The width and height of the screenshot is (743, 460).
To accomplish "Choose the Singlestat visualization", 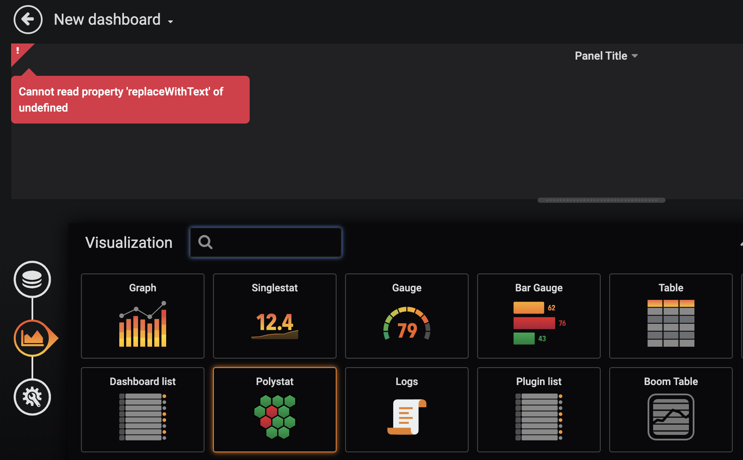I will pyautogui.click(x=275, y=316).
